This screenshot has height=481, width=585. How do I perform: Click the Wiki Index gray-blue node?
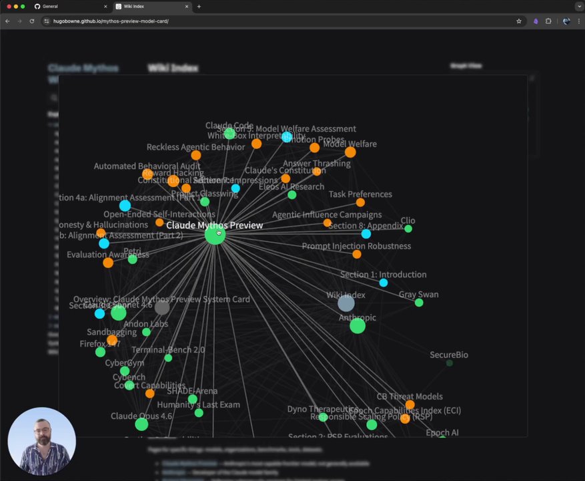(x=346, y=303)
